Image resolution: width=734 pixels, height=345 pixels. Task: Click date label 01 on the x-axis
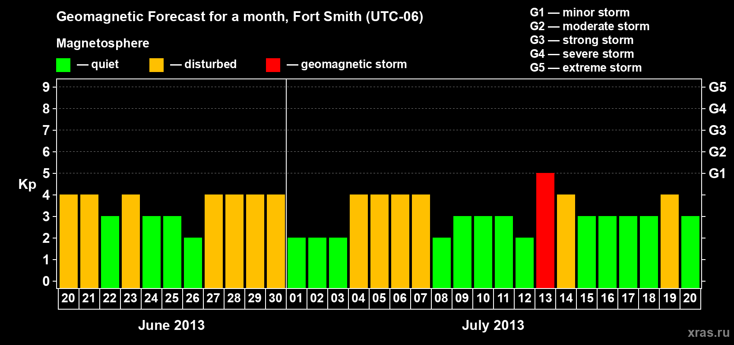(296, 298)
